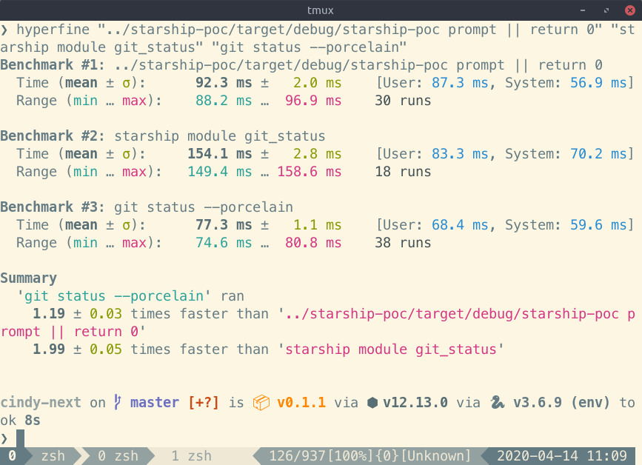Click the minimum value 149.4 ms
The width and height of the screenshot is (642, 465).
coord(220,172)
